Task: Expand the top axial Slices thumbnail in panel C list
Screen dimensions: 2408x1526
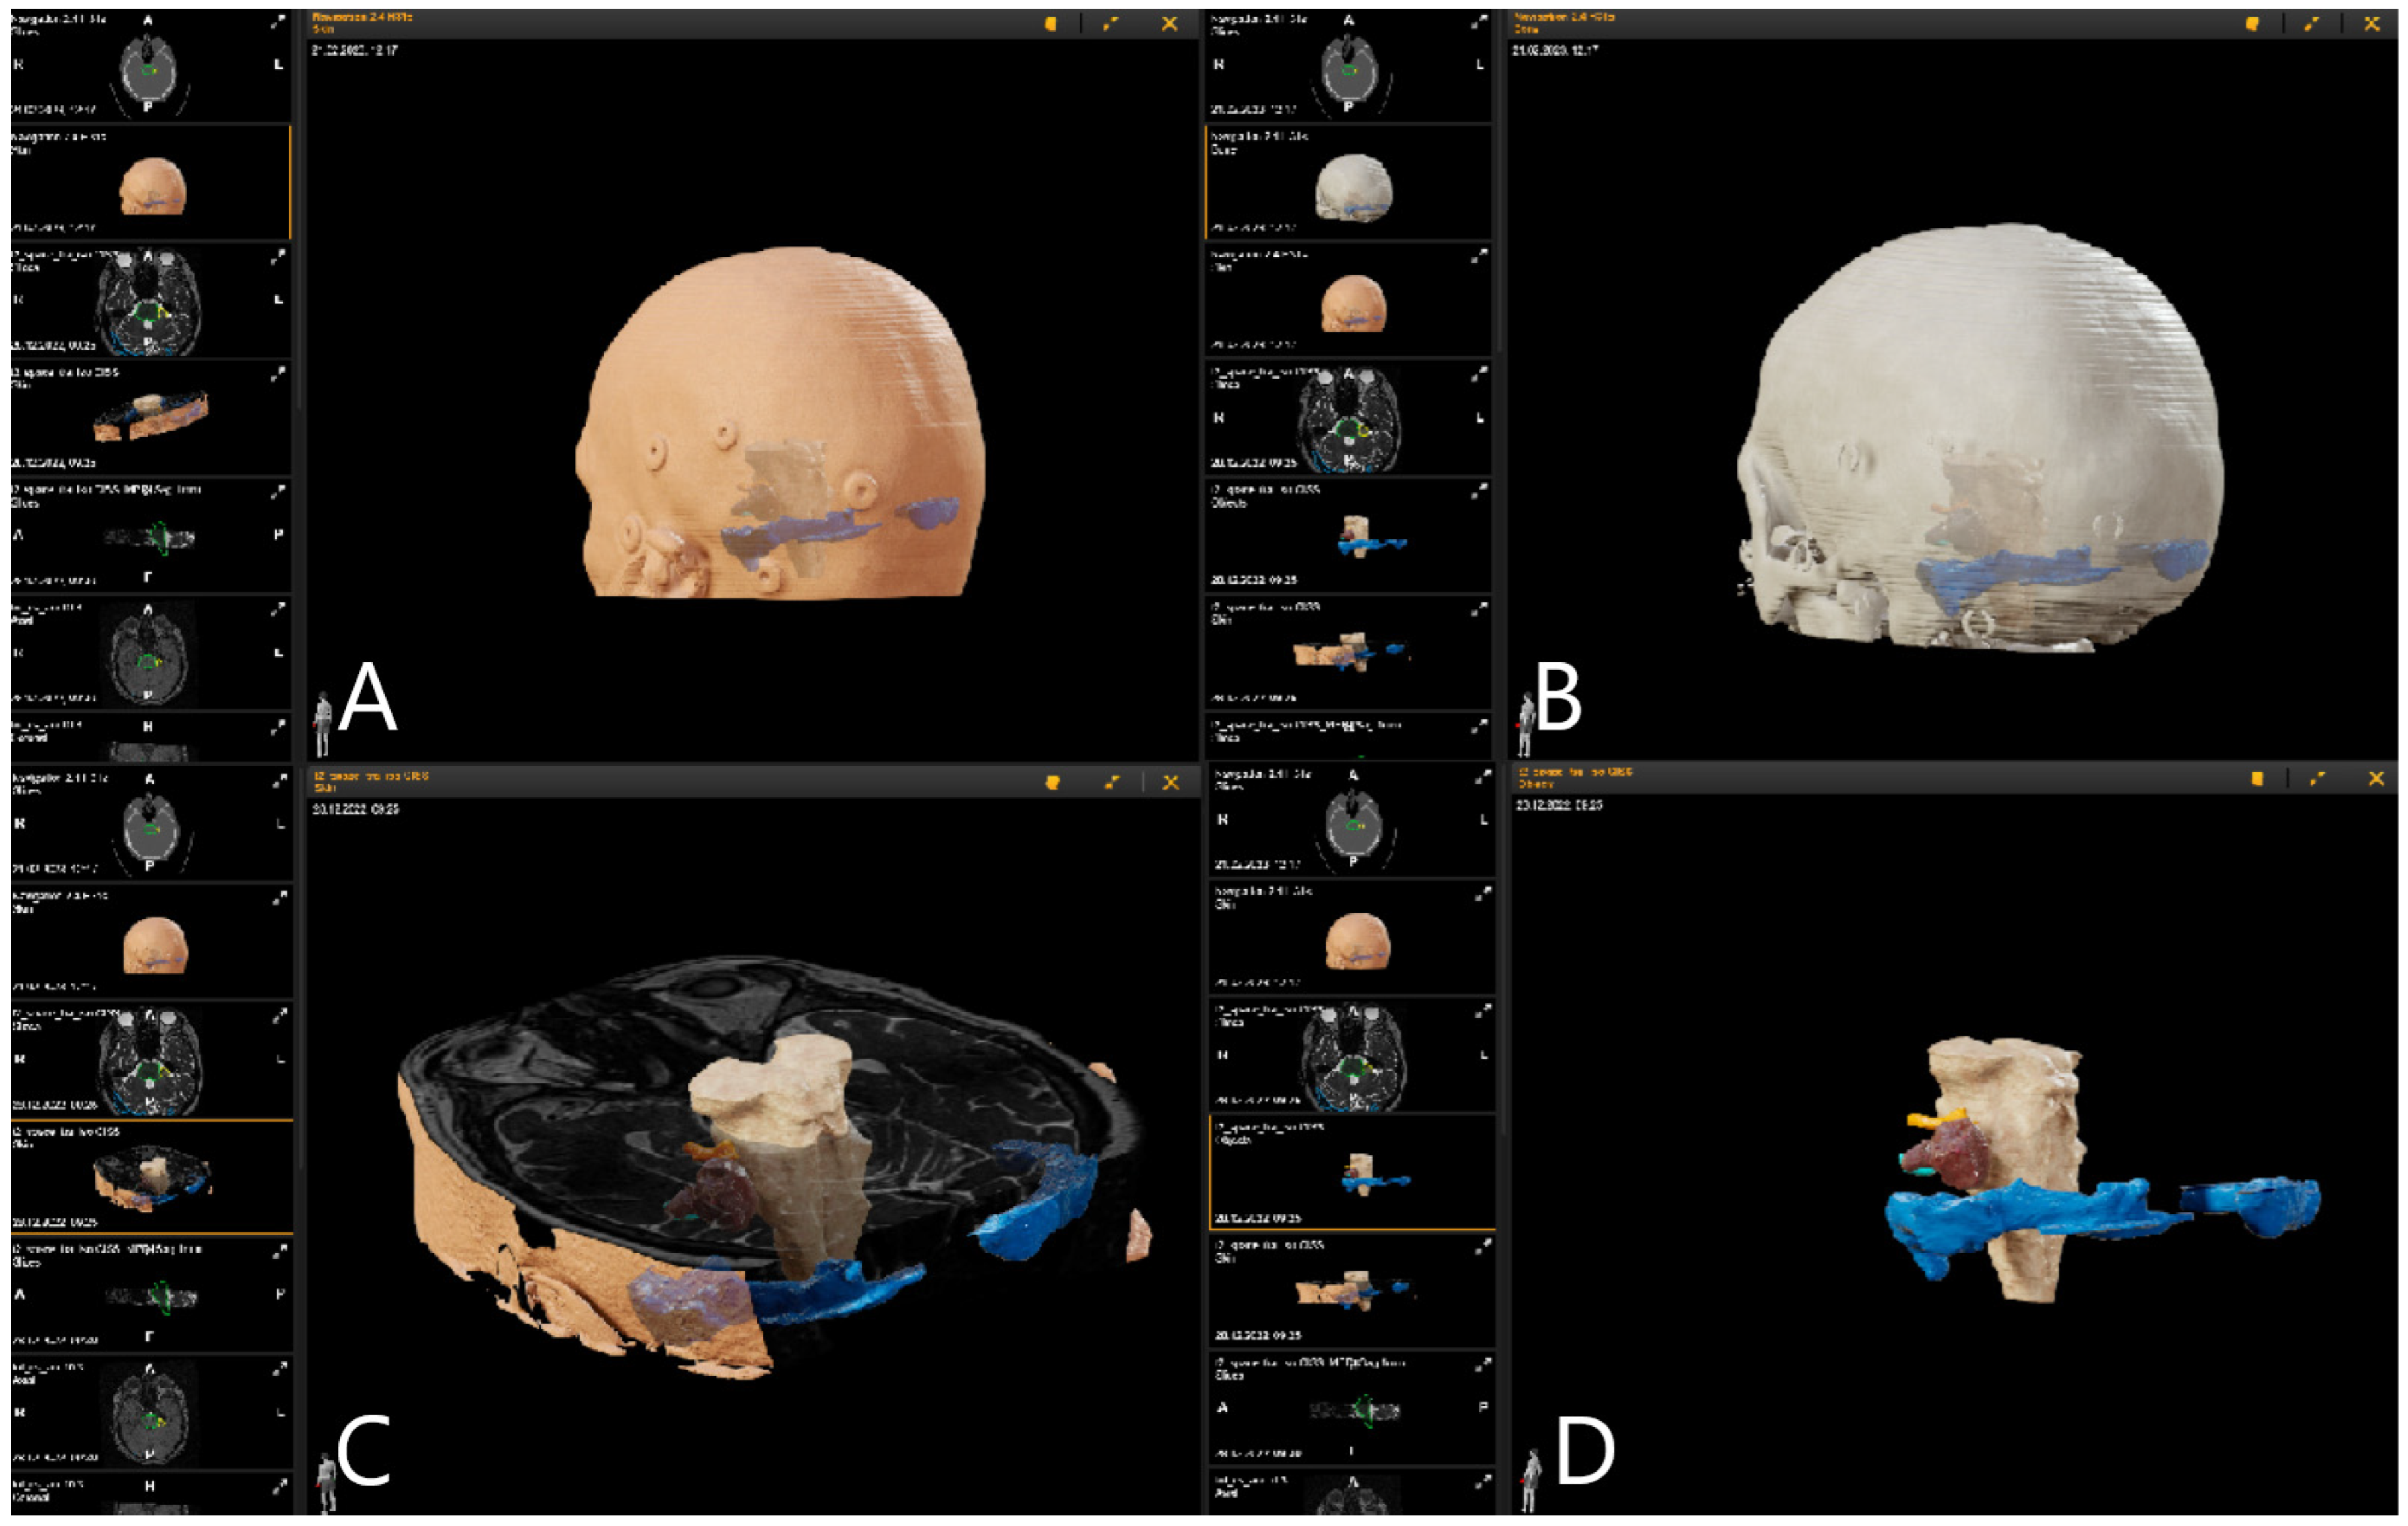Action: click(x=279, y=781)
